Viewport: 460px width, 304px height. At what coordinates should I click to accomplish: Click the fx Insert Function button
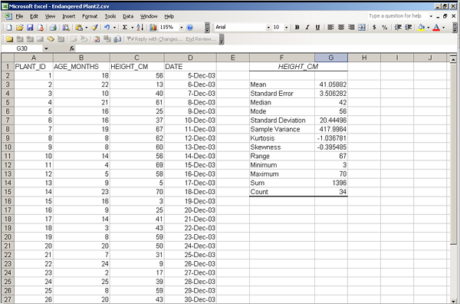click(x=72, y=48)
